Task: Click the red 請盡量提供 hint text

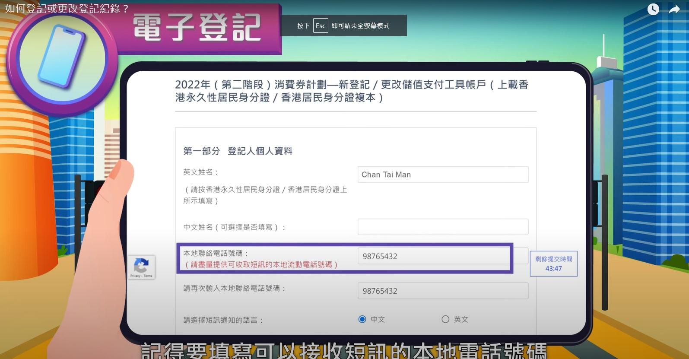Action: 261,264
